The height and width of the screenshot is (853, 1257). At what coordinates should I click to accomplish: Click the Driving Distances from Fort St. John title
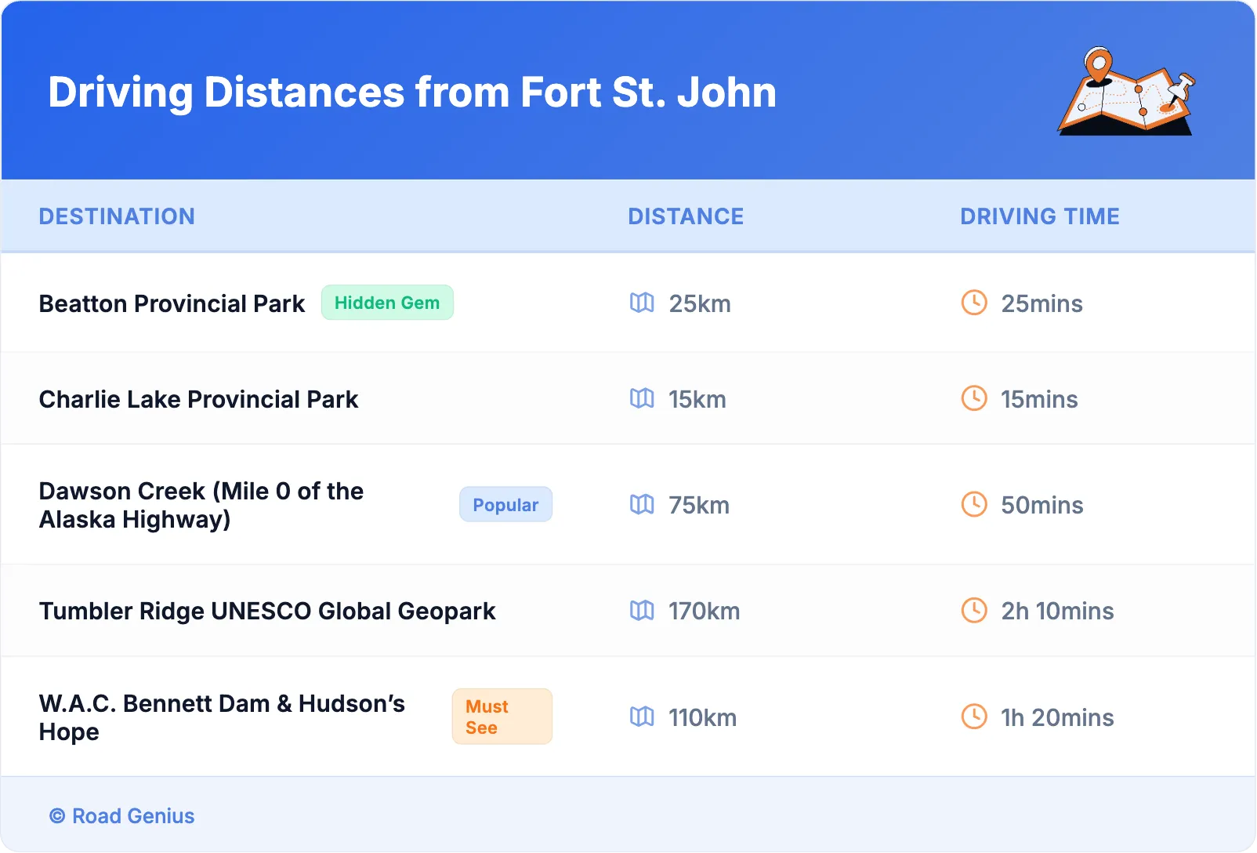(x=412, y=92)
